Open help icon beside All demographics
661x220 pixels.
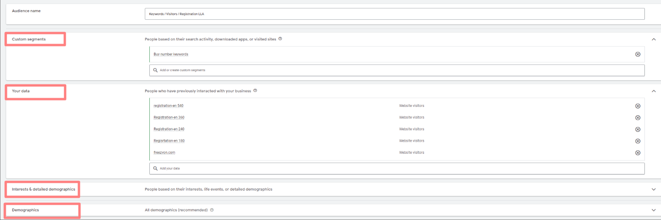(x=212, y=210)
